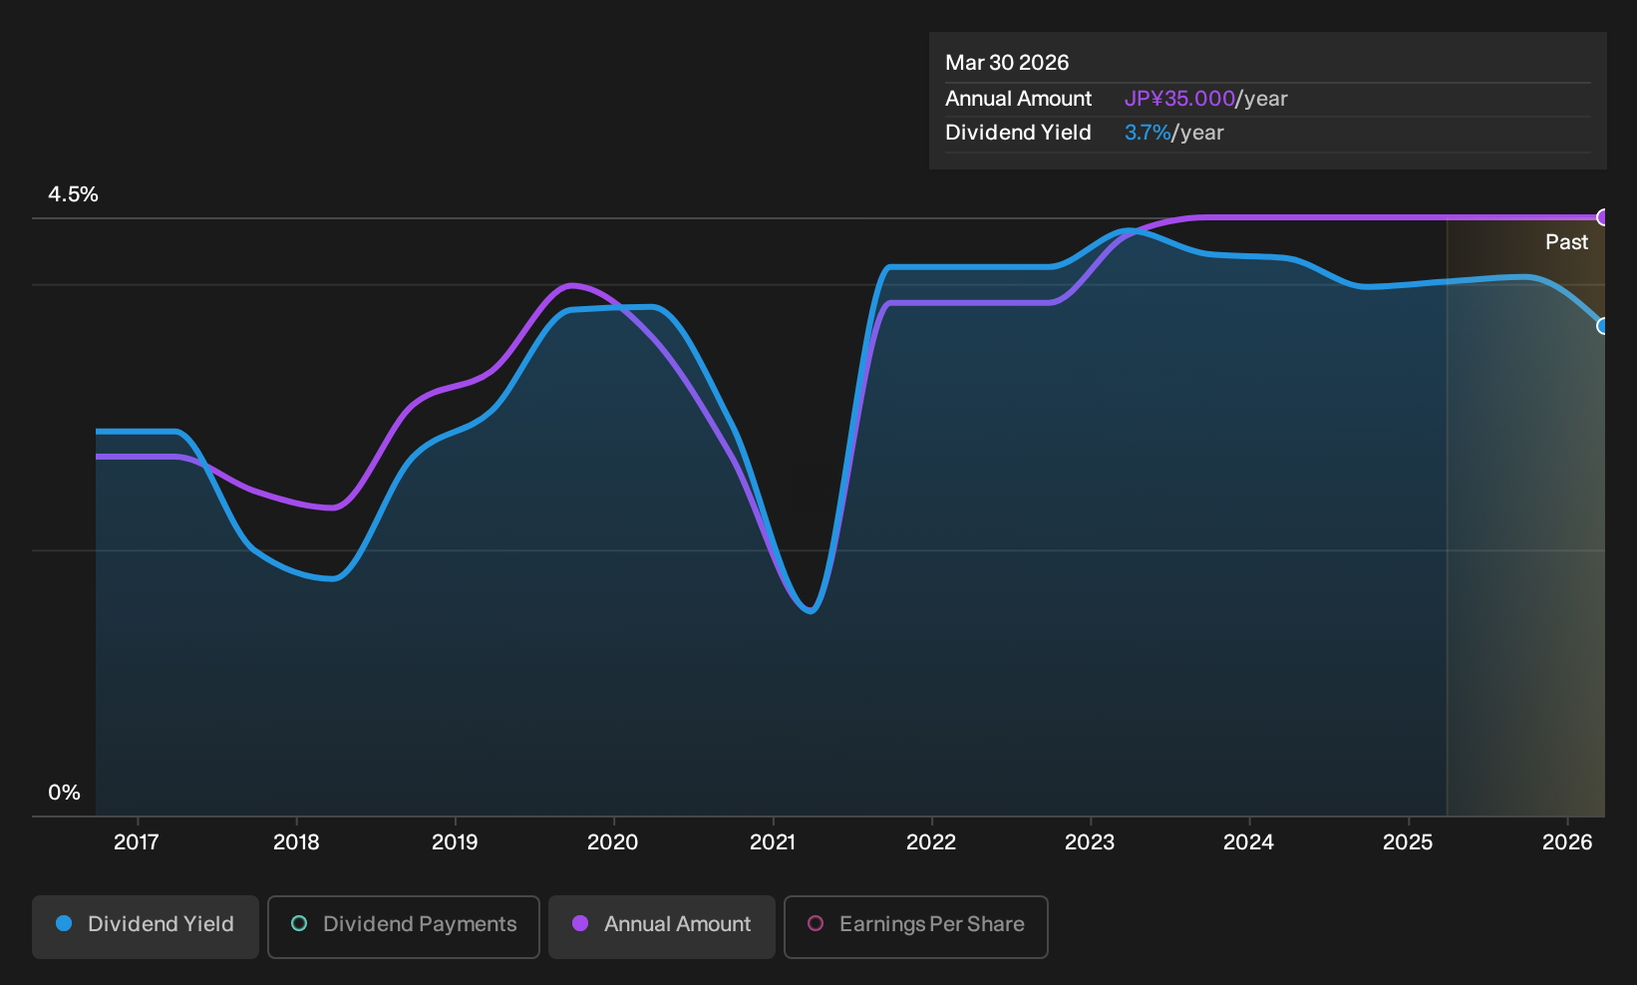Click the blue Dividend Yield legend dot

tap(64, 923)
